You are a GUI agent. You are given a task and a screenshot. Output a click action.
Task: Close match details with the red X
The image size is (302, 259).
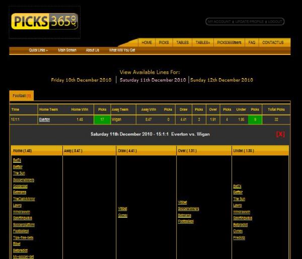[x=280, y=134]
